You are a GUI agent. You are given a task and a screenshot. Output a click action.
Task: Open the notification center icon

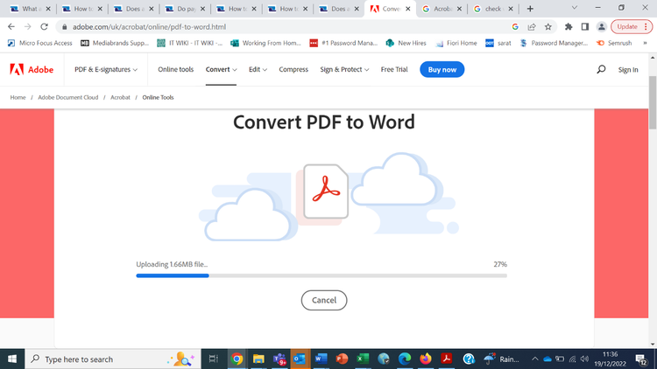(x=641, y=359)
